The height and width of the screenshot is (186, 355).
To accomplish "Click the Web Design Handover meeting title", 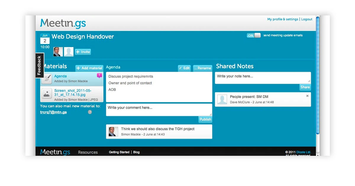I will click(x=83, y=36).
